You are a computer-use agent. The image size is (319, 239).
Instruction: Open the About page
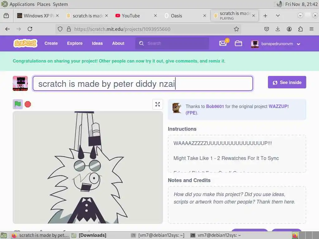118,43
